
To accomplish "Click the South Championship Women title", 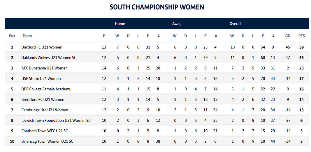I will click(x=157, y=7).
